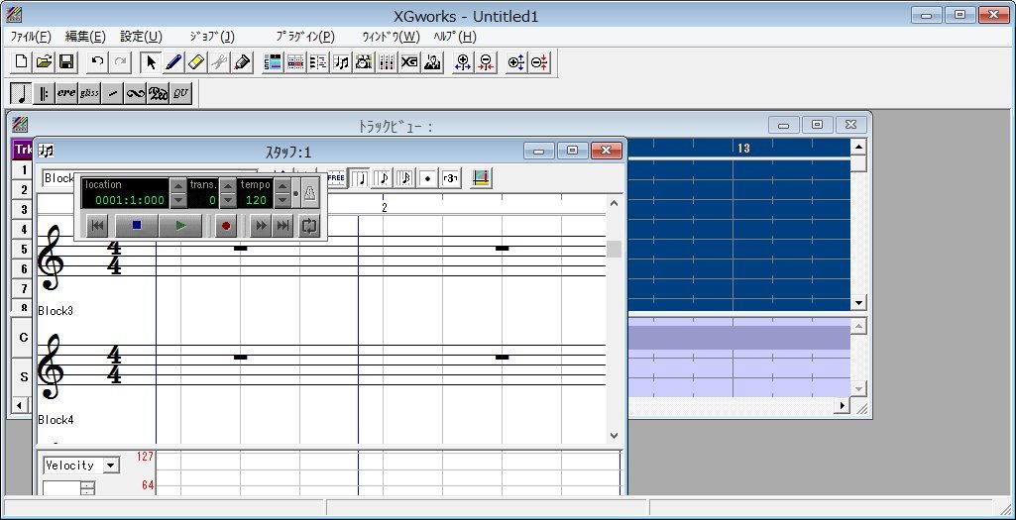Select track 1 row in Track View
Image resolution: width=1016 pixels, height=520 pixels.
pos(24,169)
